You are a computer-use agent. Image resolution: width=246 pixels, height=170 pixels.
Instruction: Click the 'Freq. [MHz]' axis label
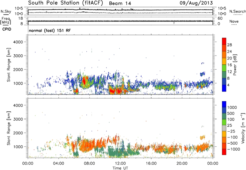coord(6,21)
